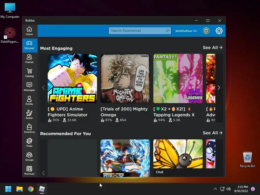Launch Chrome from the taskbar

(x=31, y=189)
